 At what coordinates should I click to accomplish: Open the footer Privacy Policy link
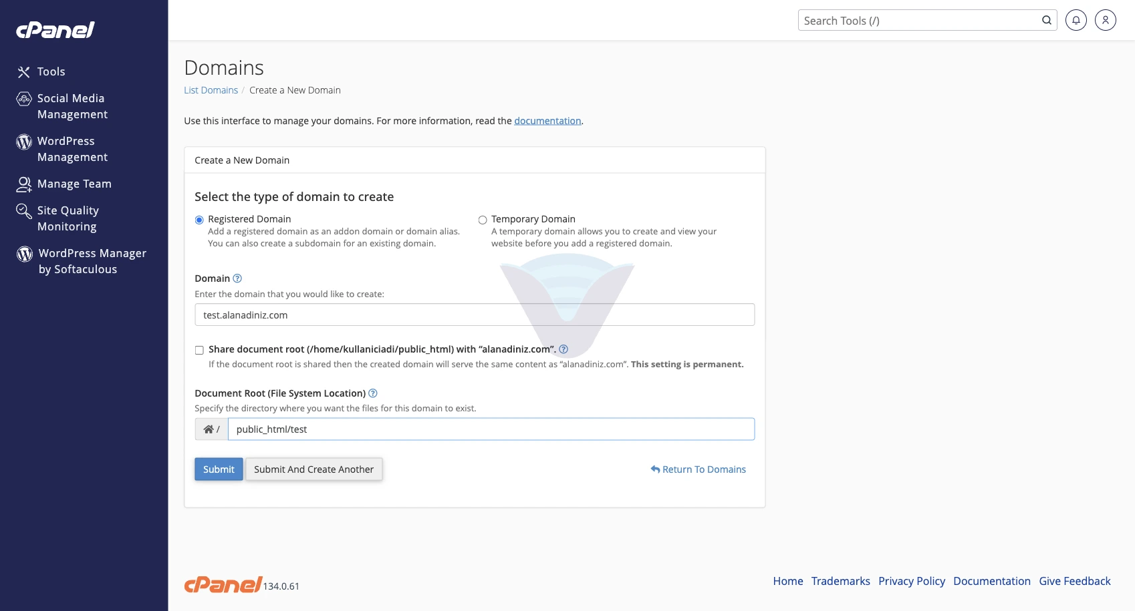pyautogui.click(x=912, y=581)
